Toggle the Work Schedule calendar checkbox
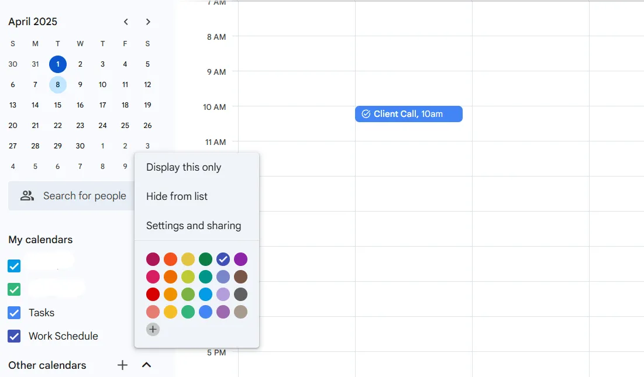 (14, 337)
